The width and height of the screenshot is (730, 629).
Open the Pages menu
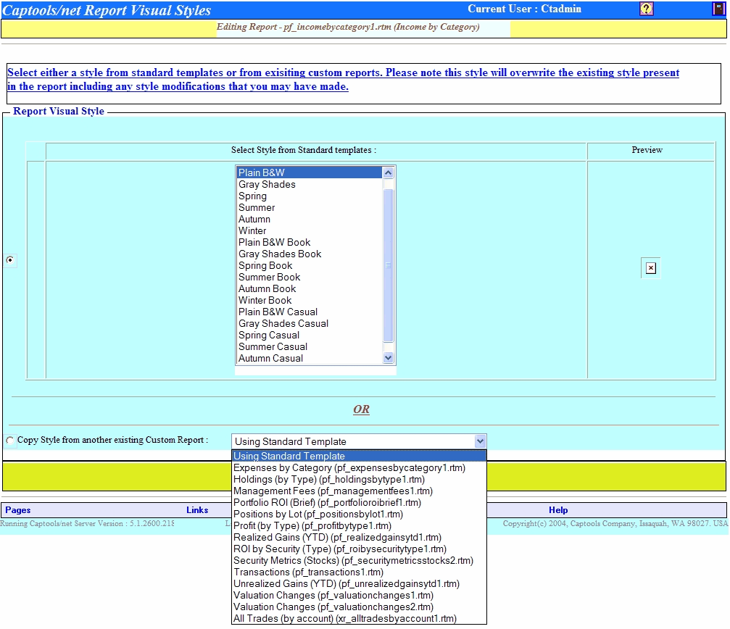18,510
